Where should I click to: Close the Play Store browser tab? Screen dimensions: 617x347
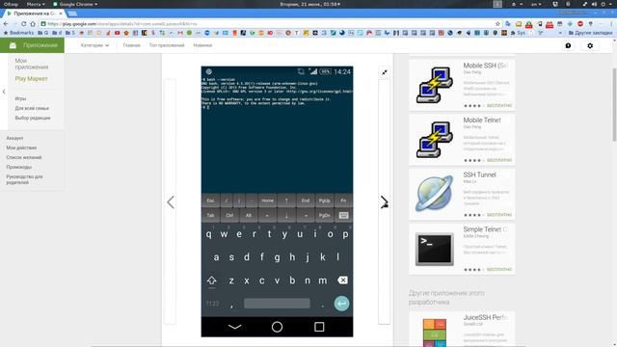pyautogui.click(x=60, y=13)
